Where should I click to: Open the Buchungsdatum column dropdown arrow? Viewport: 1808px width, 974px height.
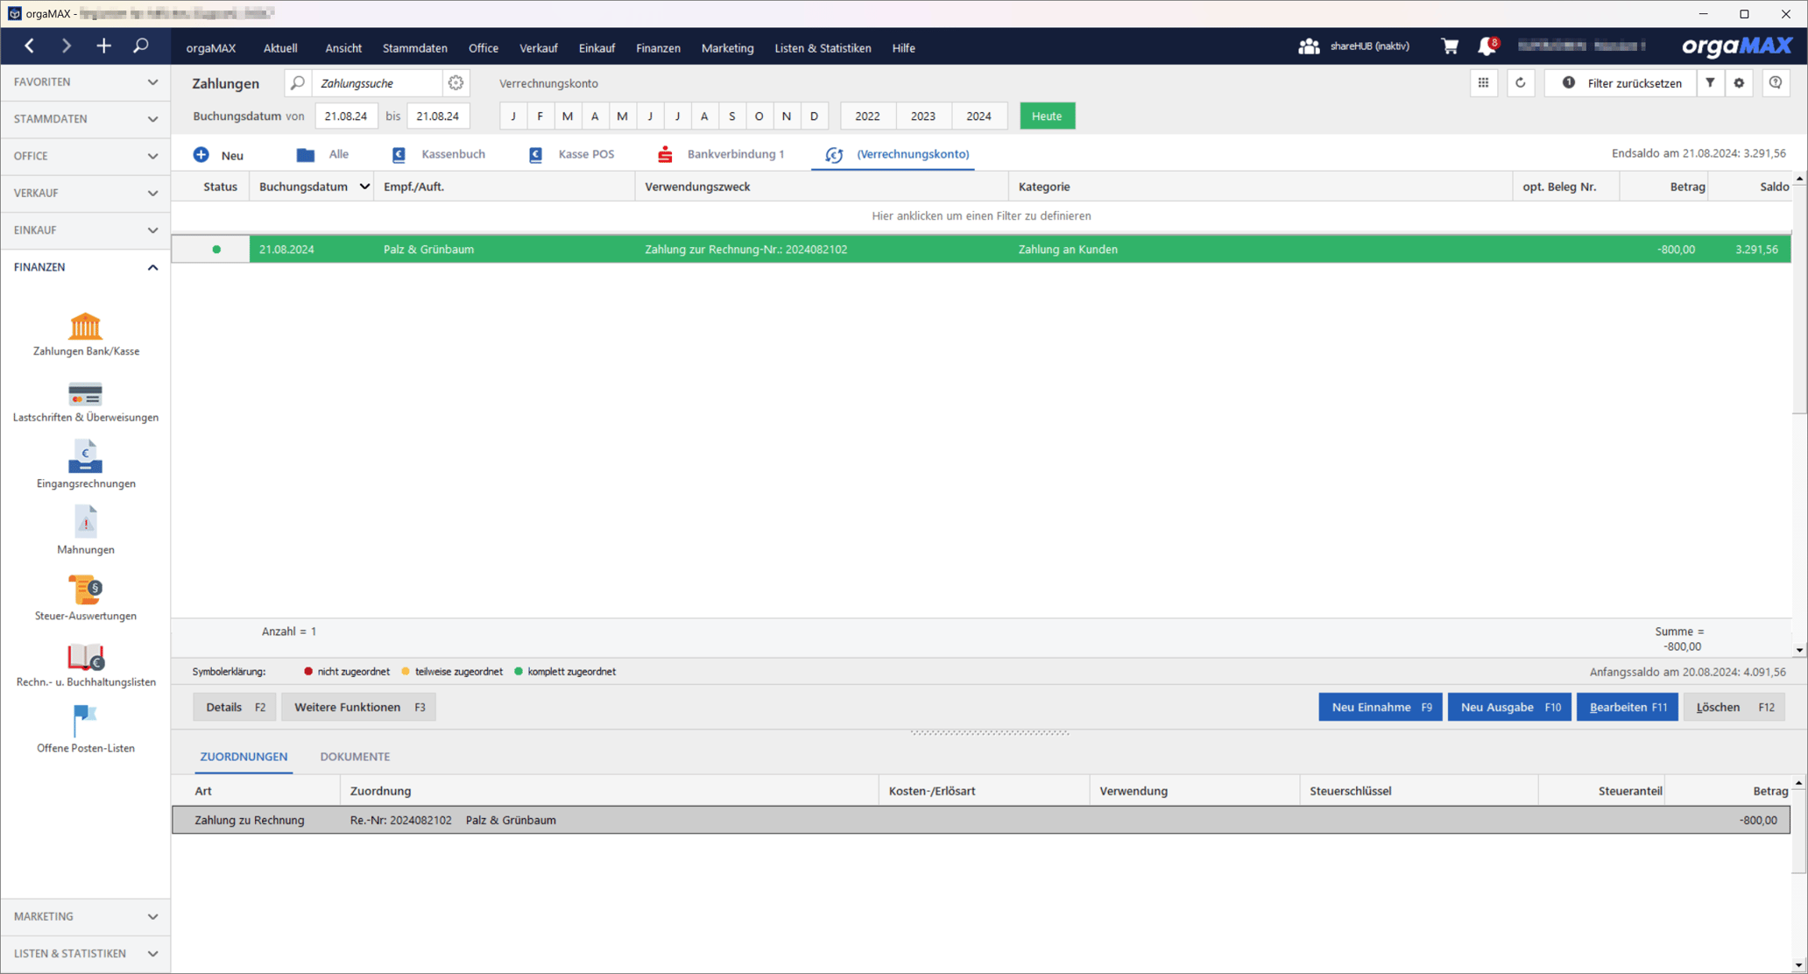pyautogui.click(x=364, y=187)
